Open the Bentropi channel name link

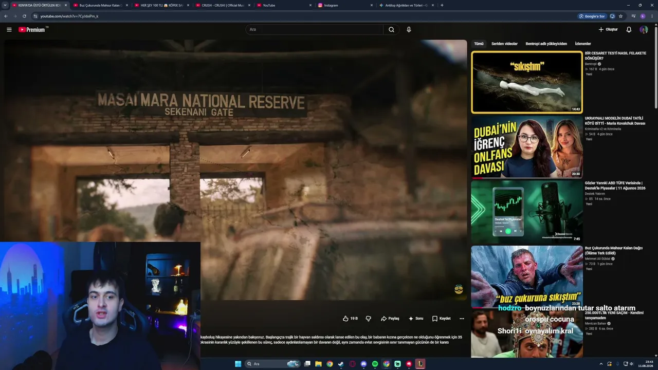591,64
